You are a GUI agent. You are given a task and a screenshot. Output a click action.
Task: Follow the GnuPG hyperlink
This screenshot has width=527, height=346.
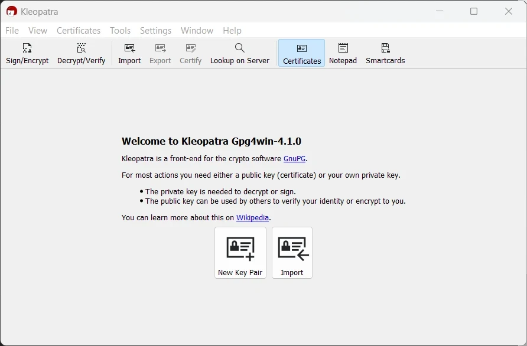click(294, 159)
